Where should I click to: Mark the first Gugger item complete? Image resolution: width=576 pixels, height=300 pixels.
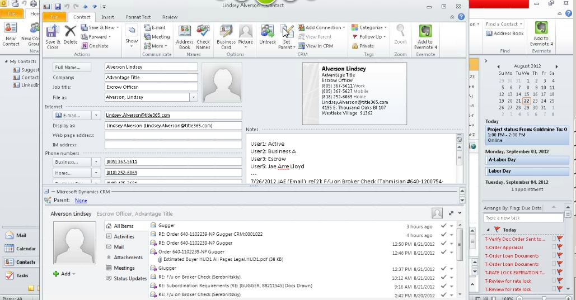[443, 226]
